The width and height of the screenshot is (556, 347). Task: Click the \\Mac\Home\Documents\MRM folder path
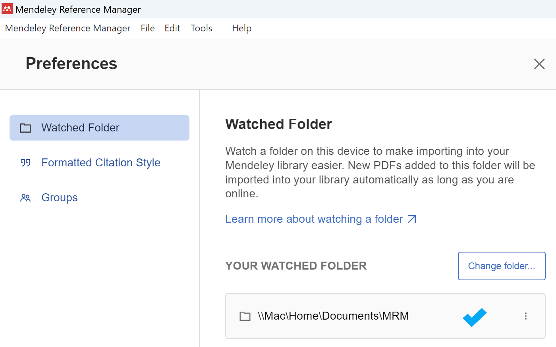[333, 316]
